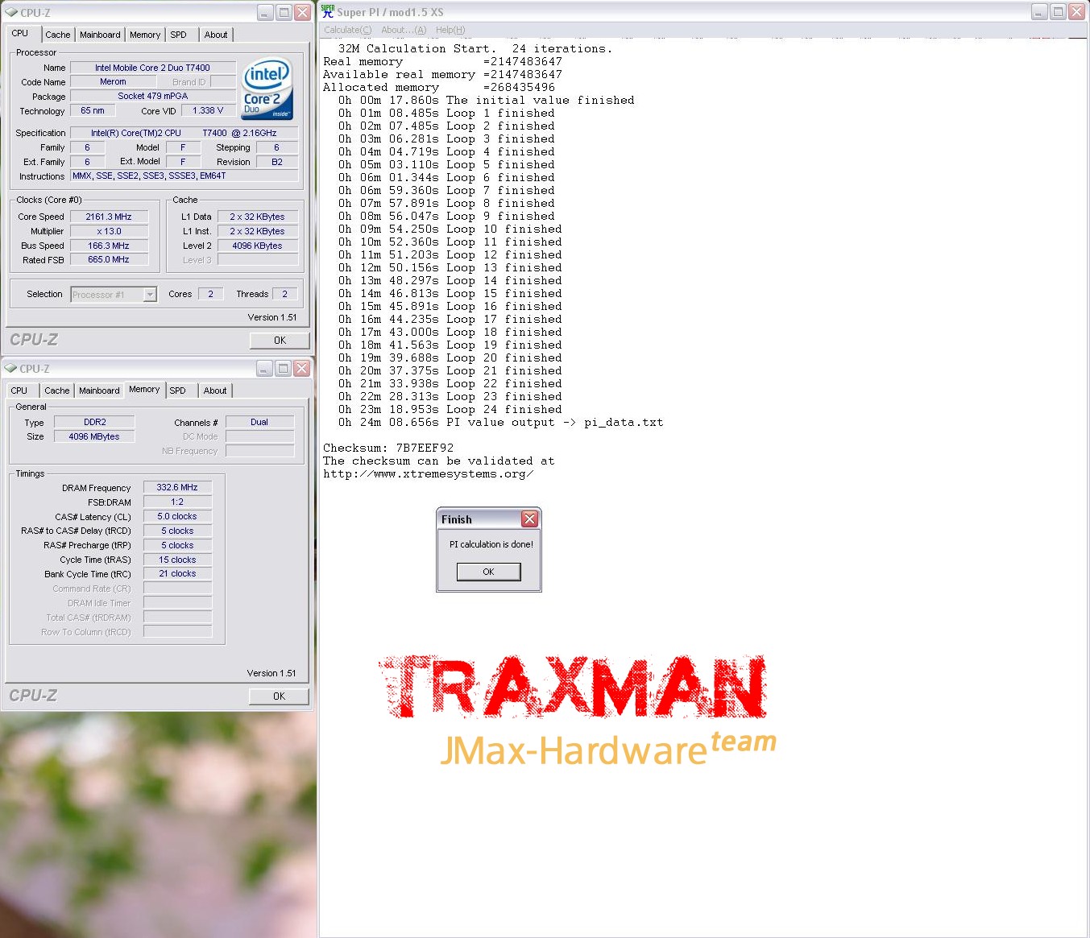Click the Package value Socket 479 mPGA
Viewport: 1090px width, 938px height.
click(x=152, y=96)
